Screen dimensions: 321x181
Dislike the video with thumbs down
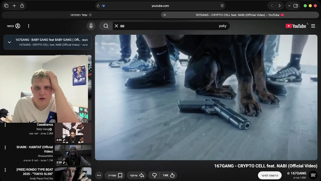(x=154, y=175)
